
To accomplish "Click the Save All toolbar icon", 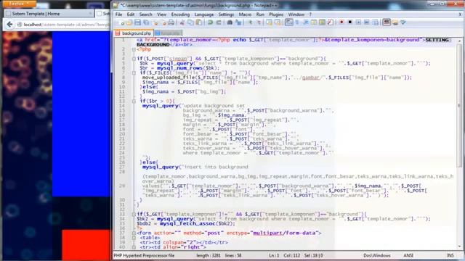I will pos(146,22).
